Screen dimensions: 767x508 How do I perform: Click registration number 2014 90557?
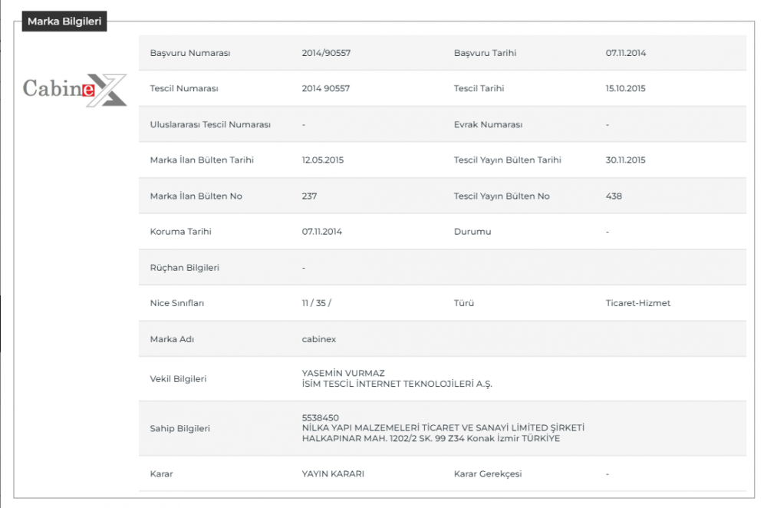pos(326,88)
